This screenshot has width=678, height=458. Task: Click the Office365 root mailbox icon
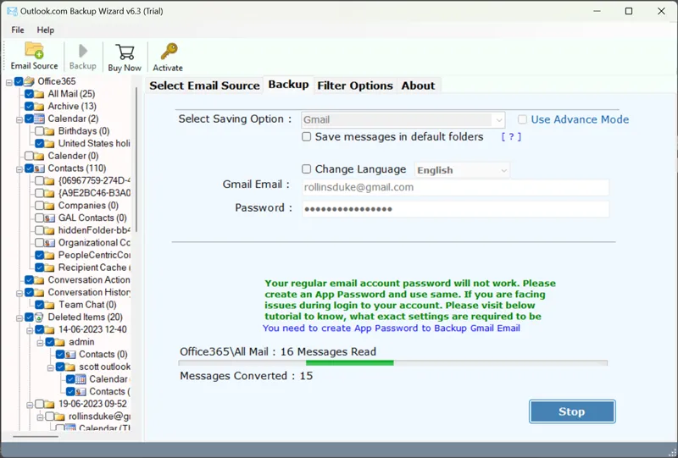tap(29, 81)
